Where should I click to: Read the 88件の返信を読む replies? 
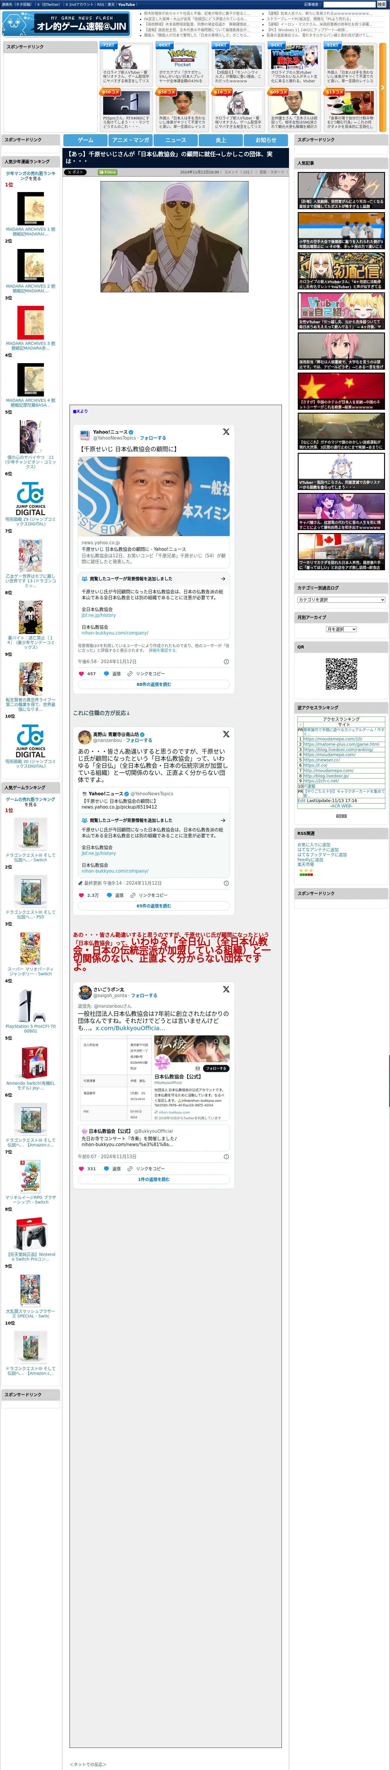154,684
